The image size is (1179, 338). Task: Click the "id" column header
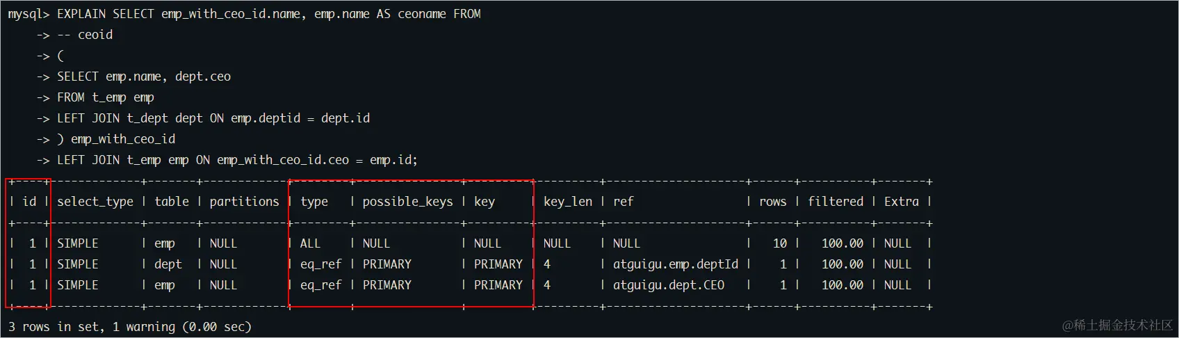click(29, 202)
